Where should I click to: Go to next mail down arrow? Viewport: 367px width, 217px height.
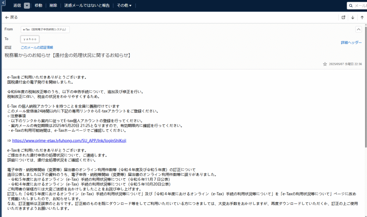click(353, 17)
